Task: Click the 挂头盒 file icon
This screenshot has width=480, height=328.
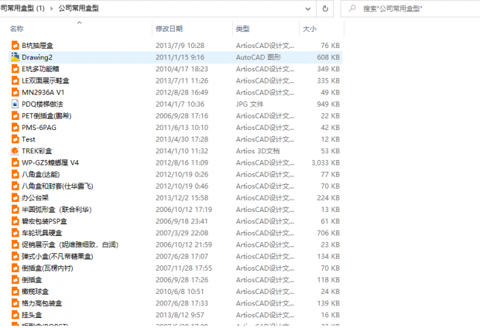Action: [x=15, y=315]
